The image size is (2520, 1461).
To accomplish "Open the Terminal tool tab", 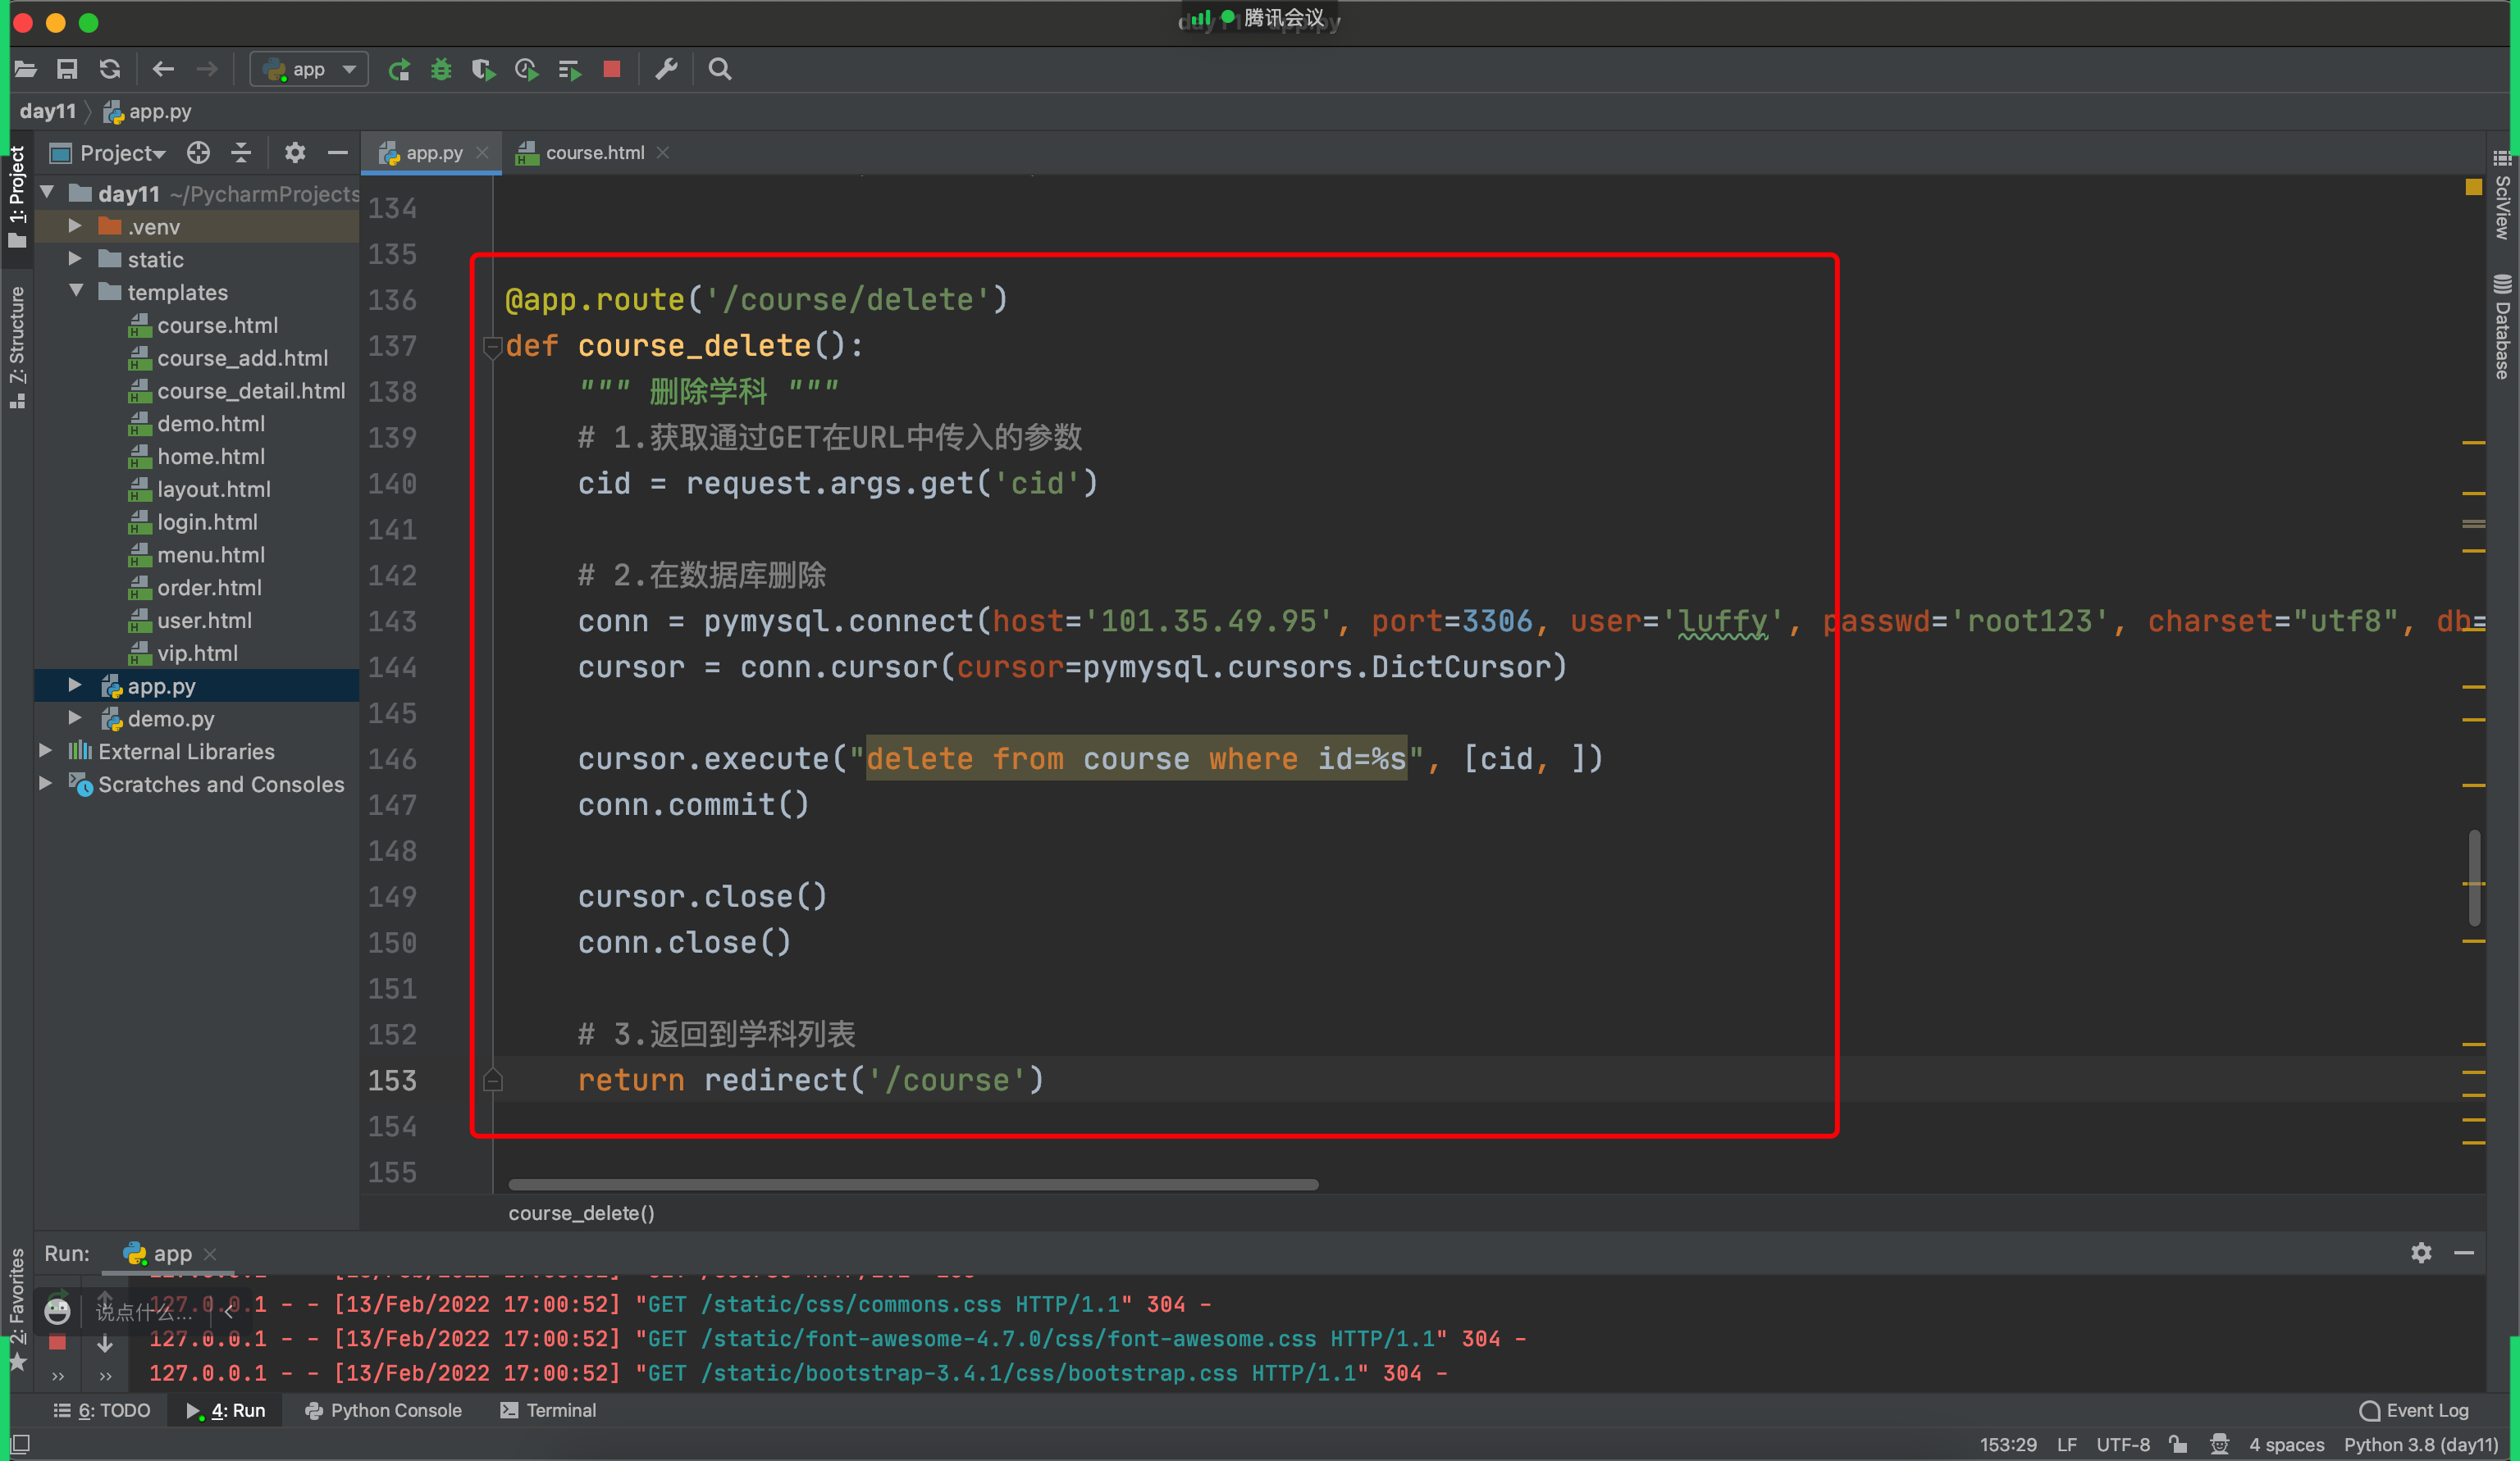I will tap(548, 1410).
